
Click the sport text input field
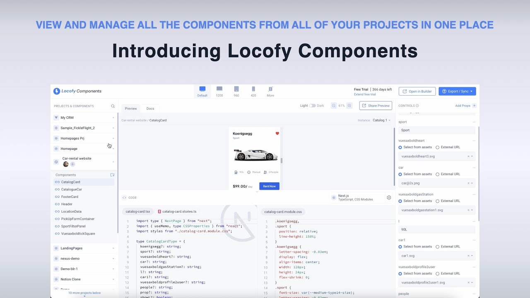(437, 130)
